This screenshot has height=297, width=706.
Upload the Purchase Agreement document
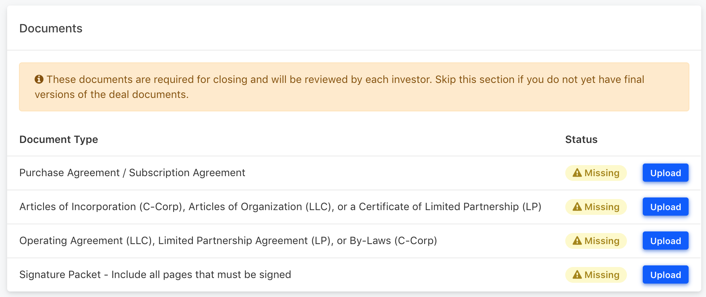click(x=666, y=173)
